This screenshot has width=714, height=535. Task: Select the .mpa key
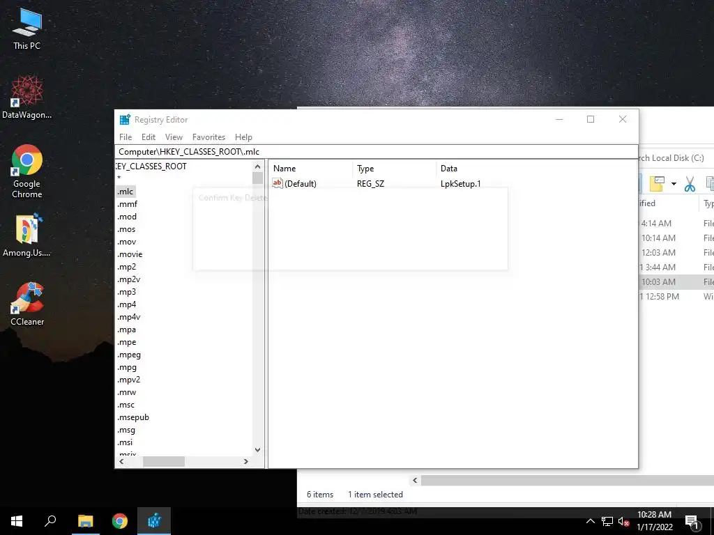click(x=127, y=329)
